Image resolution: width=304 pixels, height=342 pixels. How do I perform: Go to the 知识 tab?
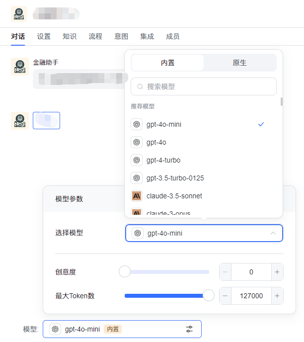pyautogui.click(x=70, y=36)
